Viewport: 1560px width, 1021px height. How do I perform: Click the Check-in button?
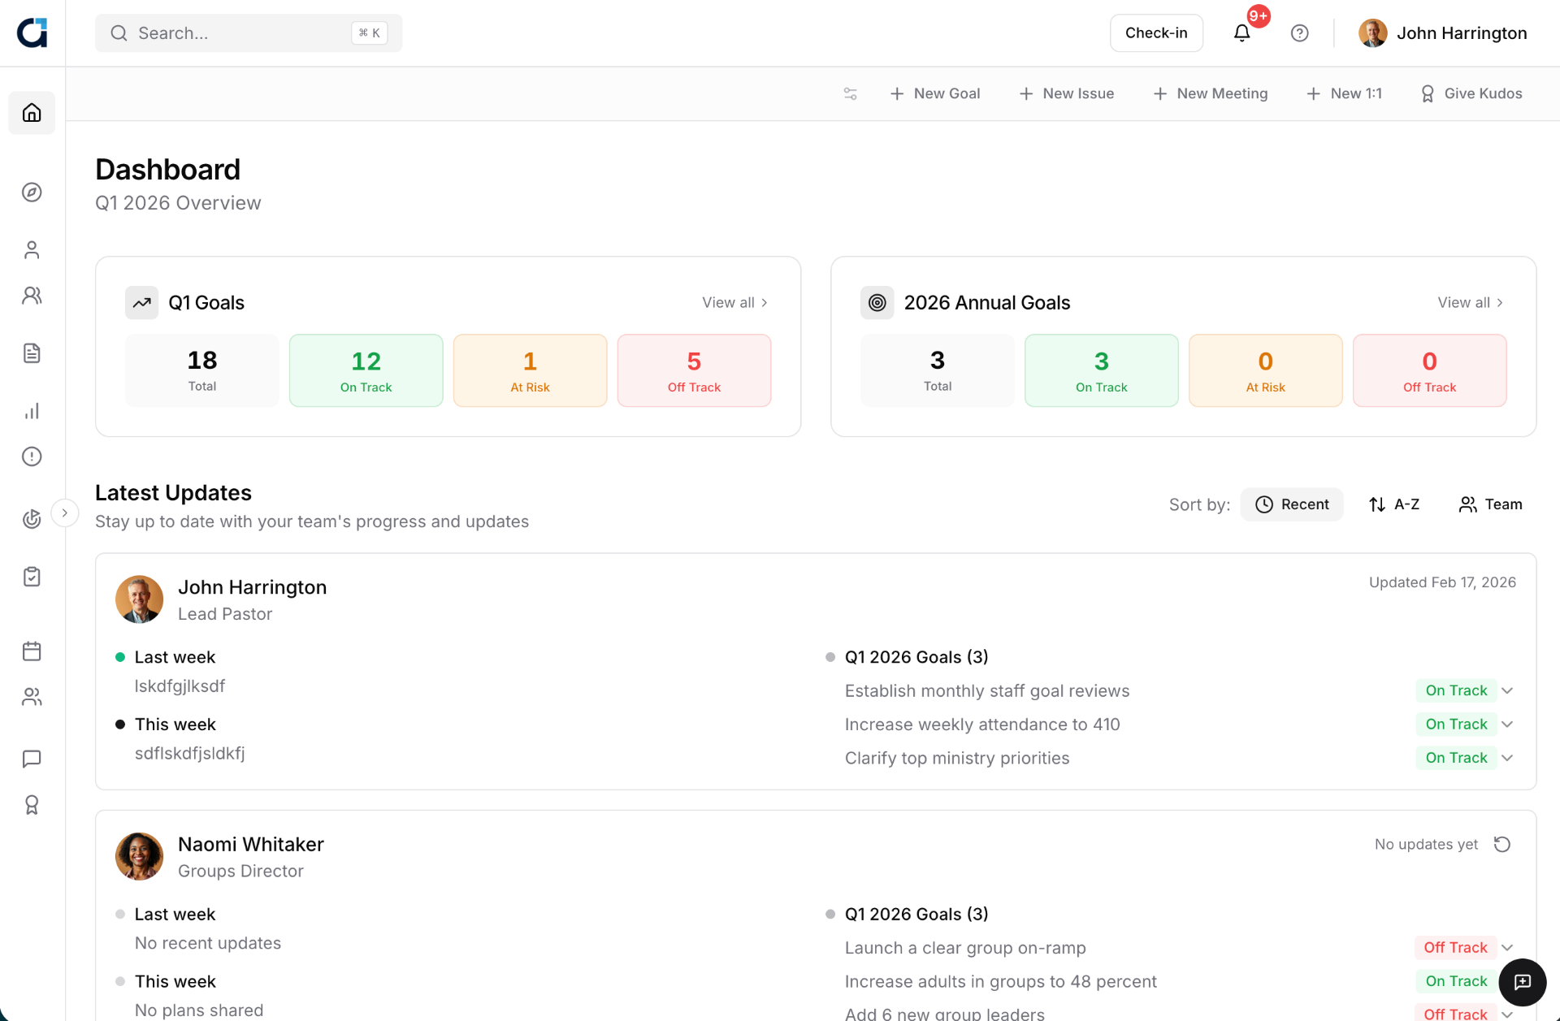(1156, 32)
